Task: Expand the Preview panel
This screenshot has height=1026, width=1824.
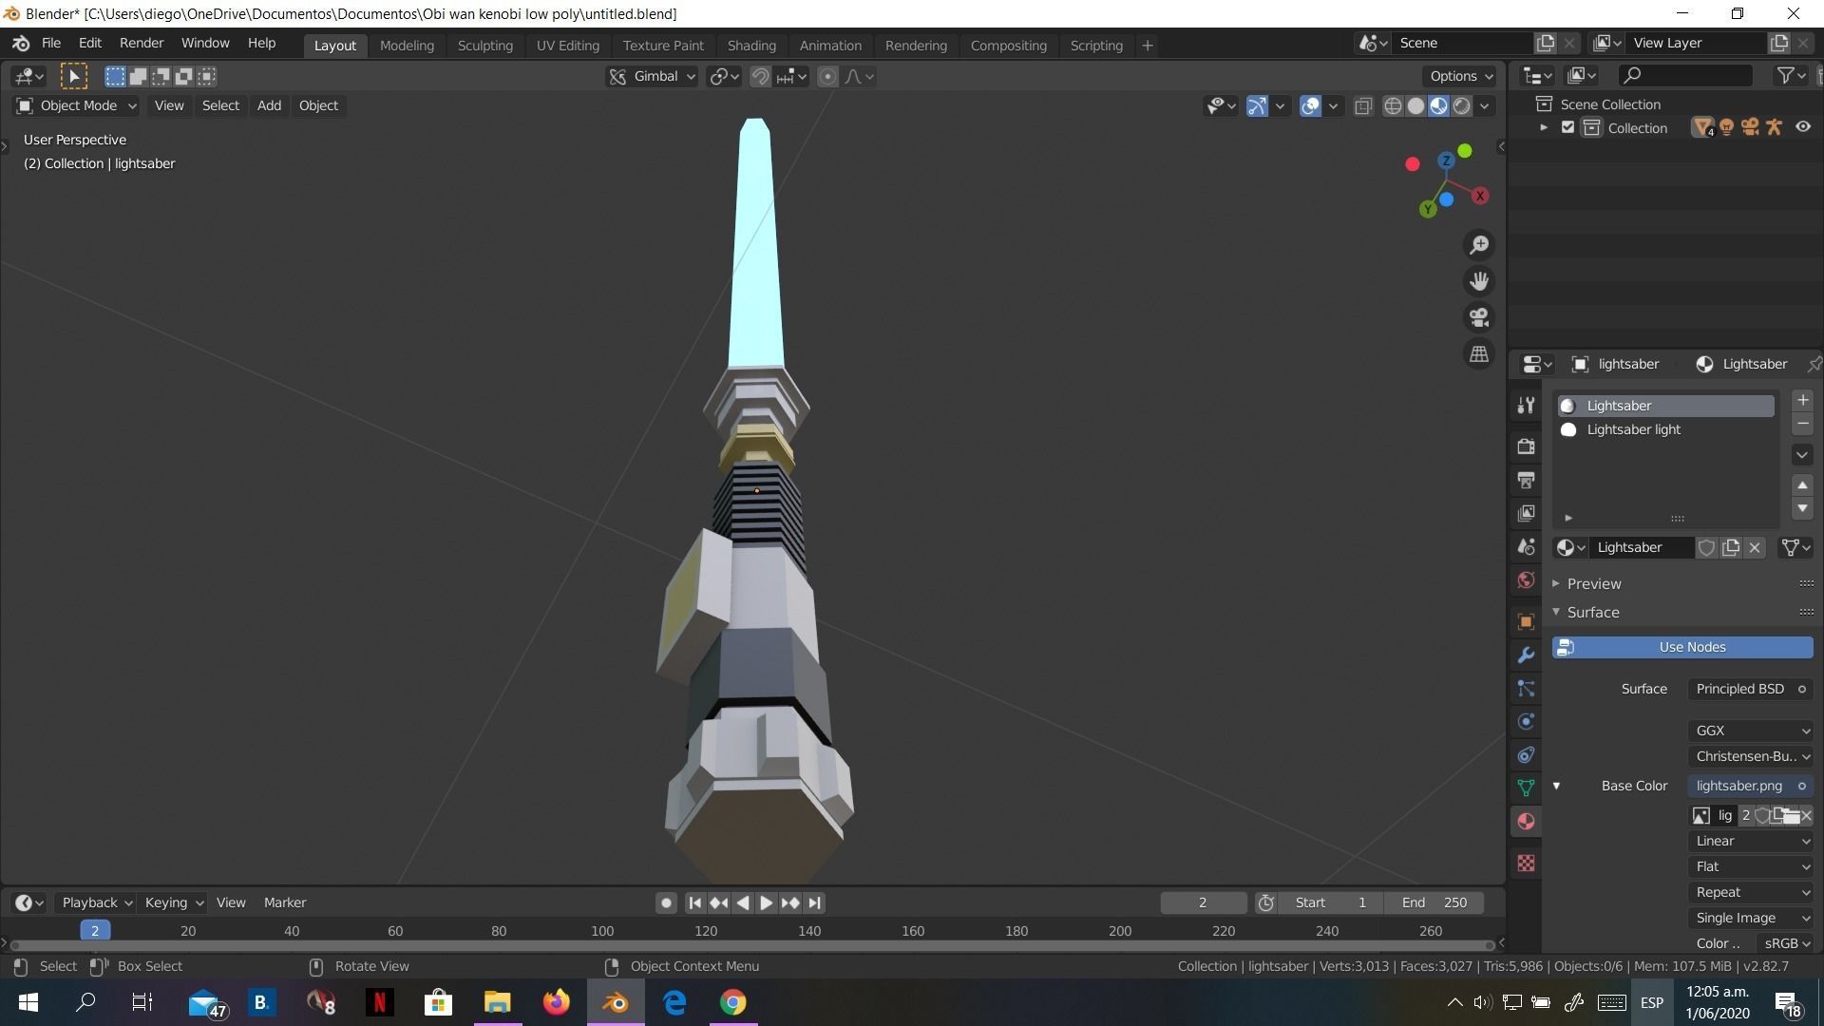Action: point(1593,584)
